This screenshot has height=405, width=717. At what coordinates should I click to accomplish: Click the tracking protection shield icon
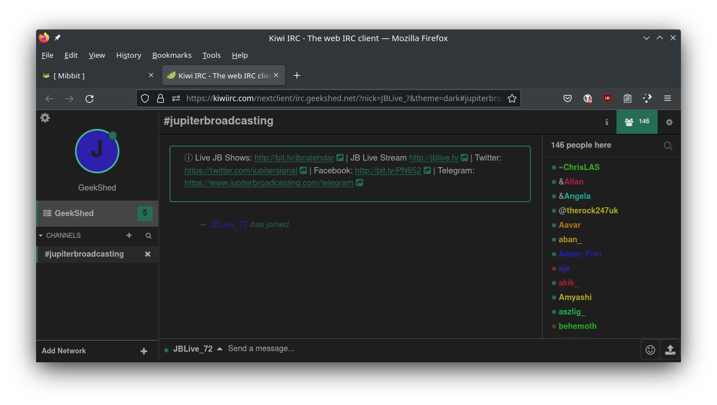[145, 98]
